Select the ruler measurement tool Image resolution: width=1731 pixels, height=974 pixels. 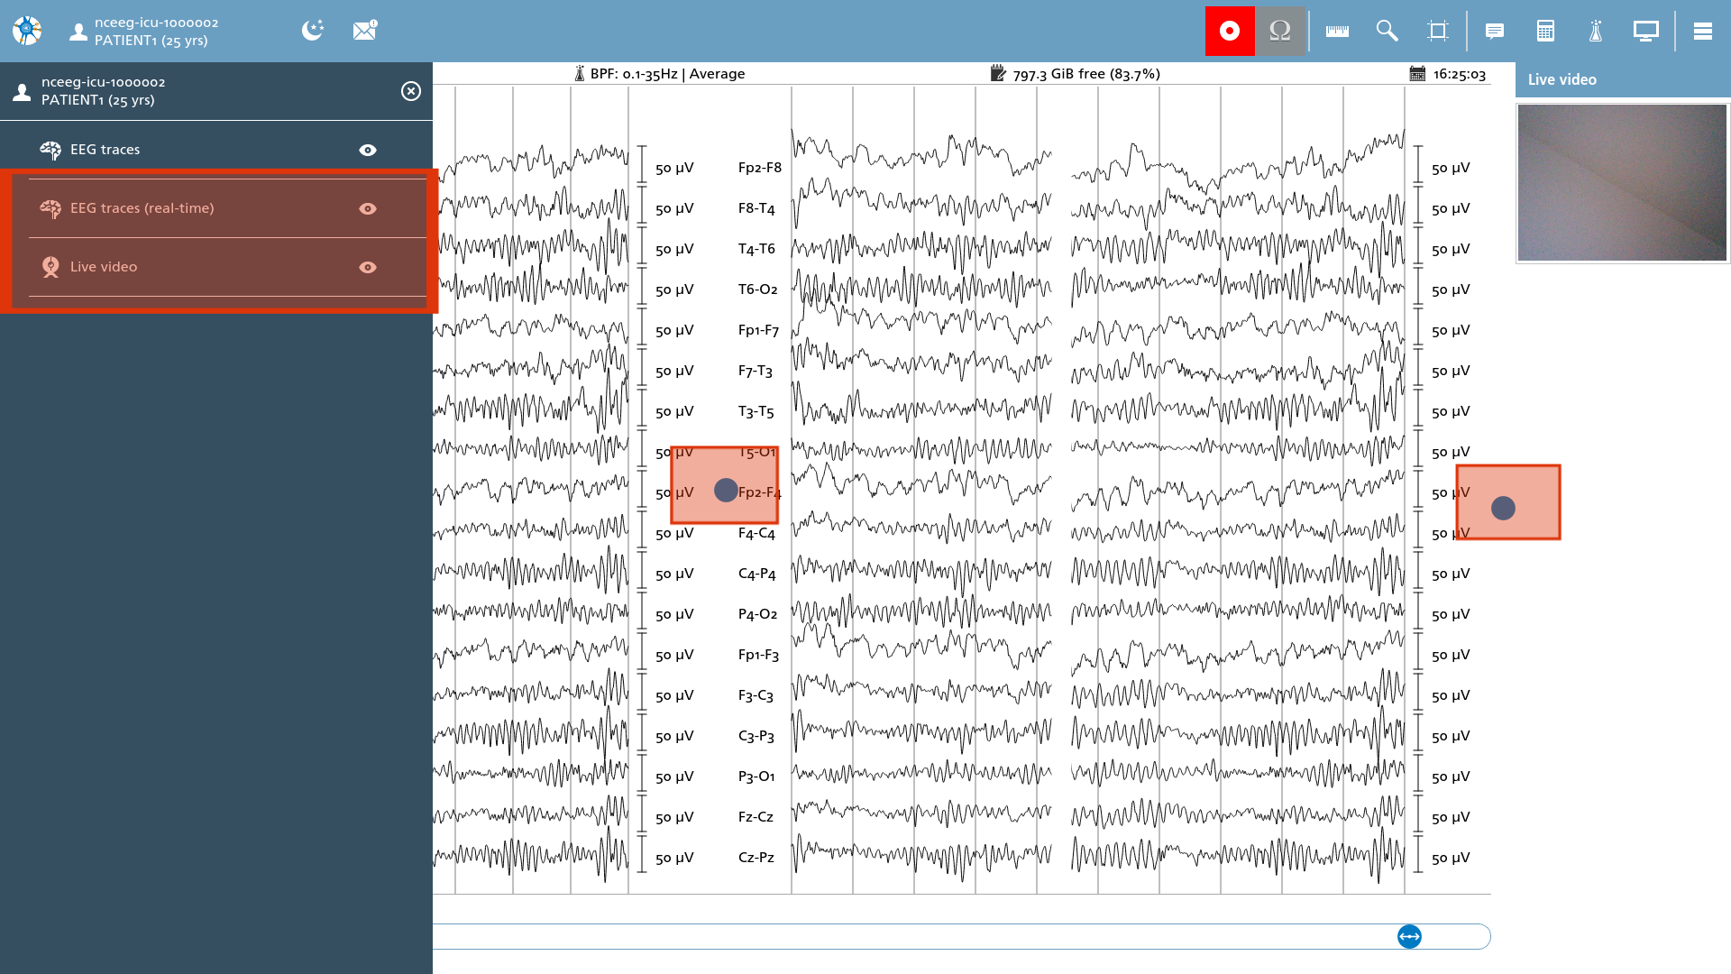tap(1337, 31)
